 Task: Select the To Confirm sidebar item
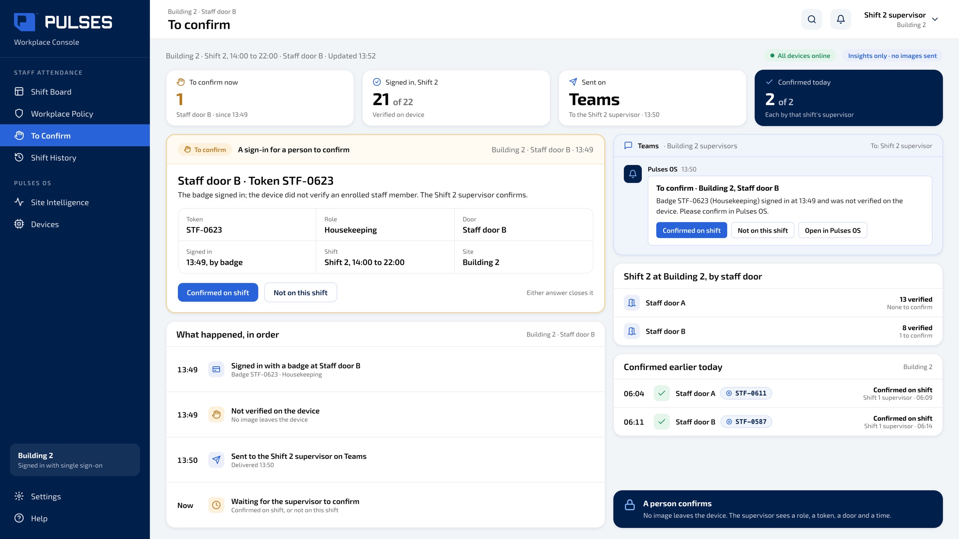tap(75, 136)
